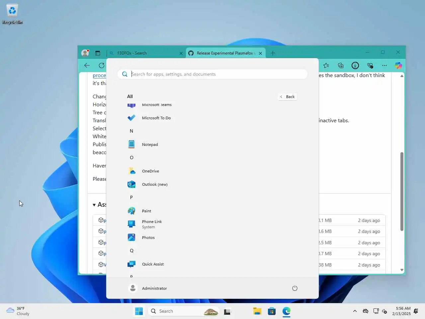The width and height of the screenshot is (425, 319).
Task: Jump to letter P section header
Action: point(131,197)
